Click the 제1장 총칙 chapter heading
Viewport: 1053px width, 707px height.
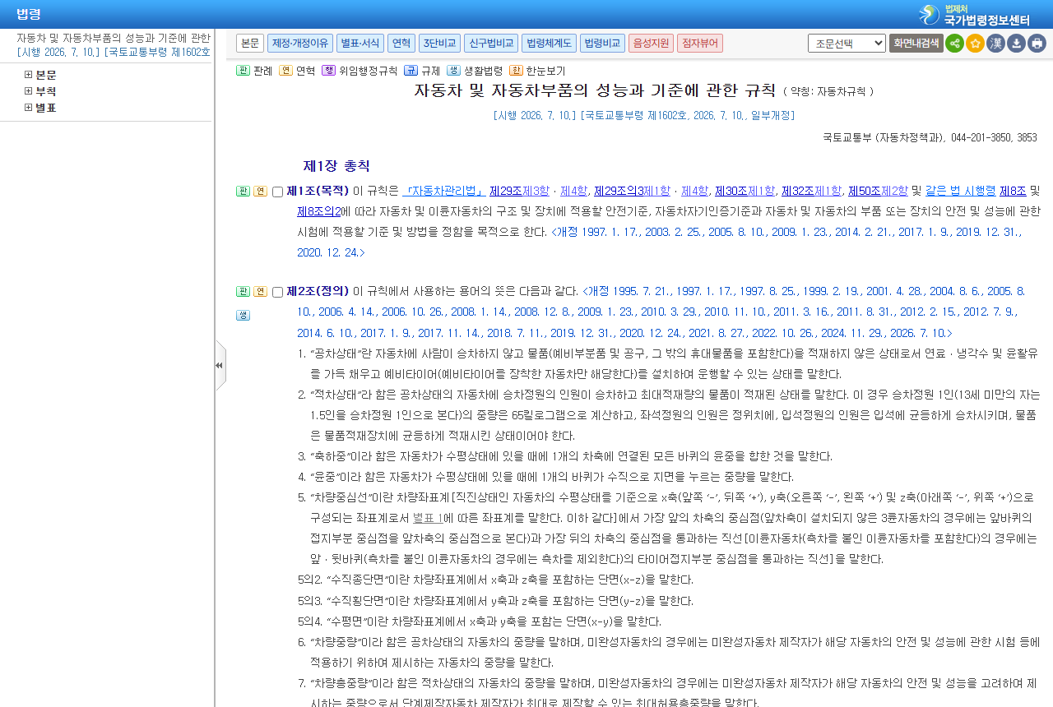[x=336, y=166]
